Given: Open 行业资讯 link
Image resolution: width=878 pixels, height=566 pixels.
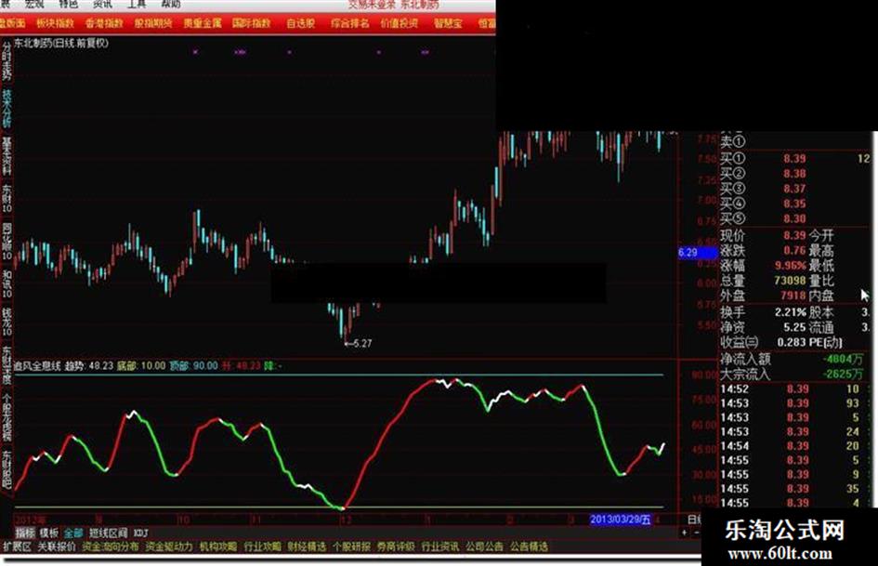Looking at the screenshot, I should pos(439,546).
